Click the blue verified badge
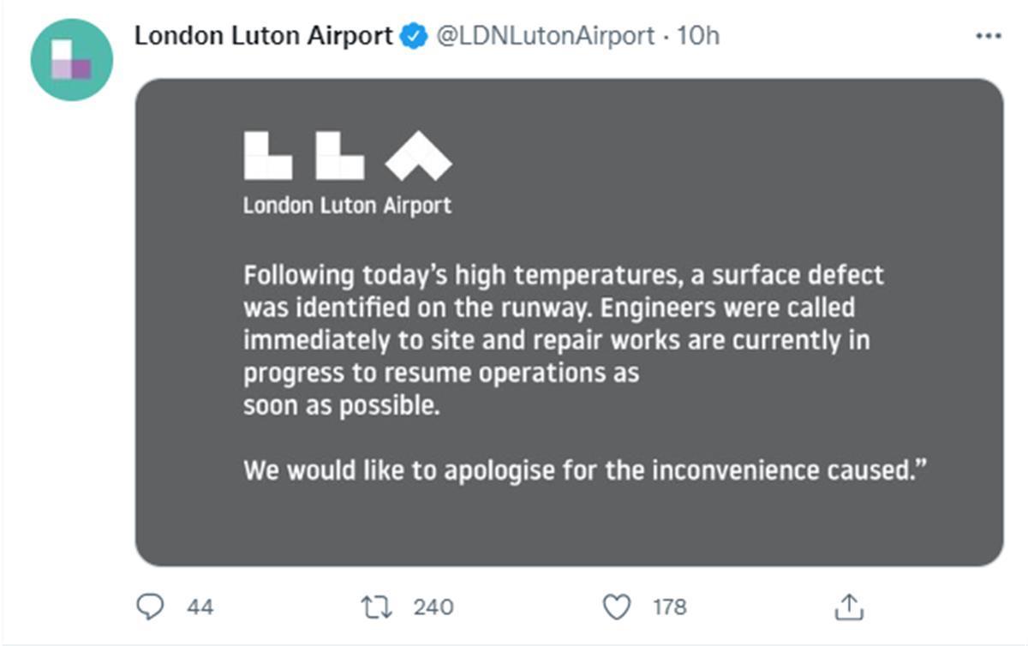Screen dimensions: 1028x646 coord(415,36)
